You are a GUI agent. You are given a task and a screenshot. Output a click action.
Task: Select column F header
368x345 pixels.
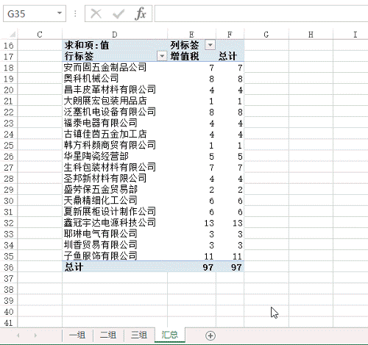click(x=230, y=35)
